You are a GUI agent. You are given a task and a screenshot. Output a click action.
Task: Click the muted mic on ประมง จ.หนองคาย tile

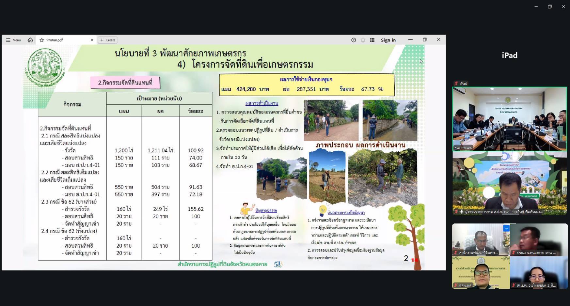[514, 253]
